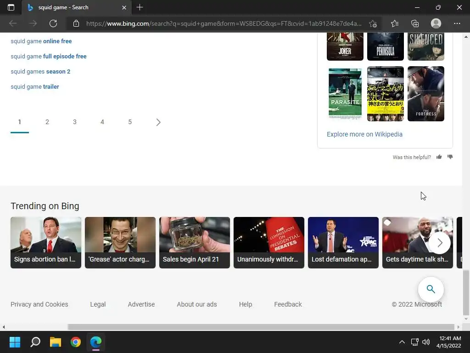Add this page to favorites
470x353 pixels.
[373, 23]
